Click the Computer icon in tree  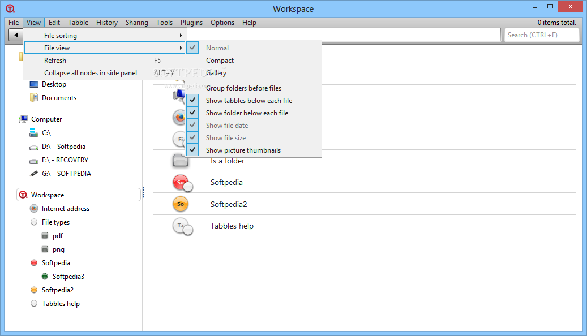pyautogui.click(x=23, y=119)
